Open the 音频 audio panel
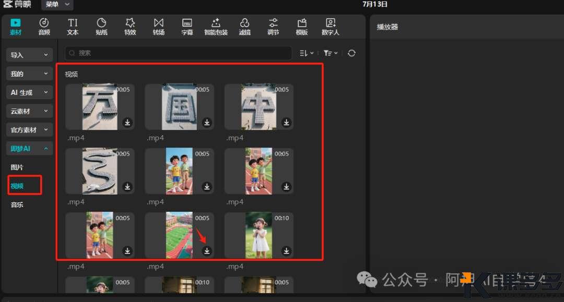The width and height of the screenshot is (564, 302). pos(44,26)
